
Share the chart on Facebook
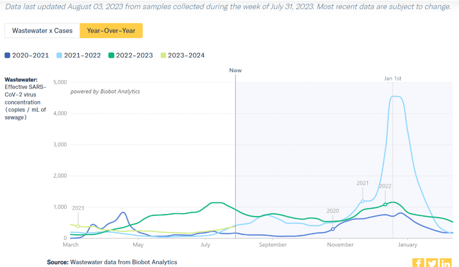418,263
